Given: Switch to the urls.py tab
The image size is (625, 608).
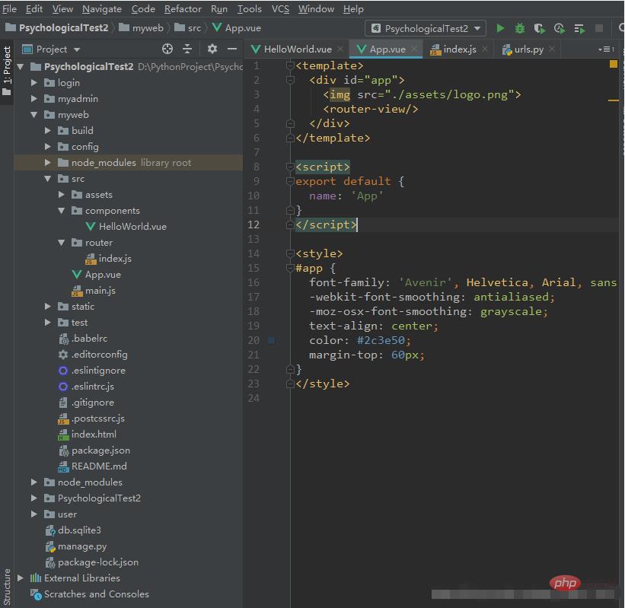Looking at the screenshot, I should click(x=528, y=49).
